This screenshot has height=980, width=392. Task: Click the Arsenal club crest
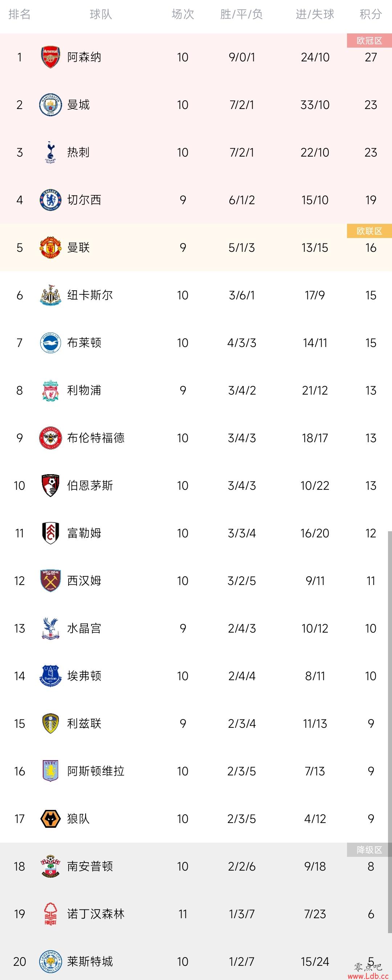pos(50,57)
